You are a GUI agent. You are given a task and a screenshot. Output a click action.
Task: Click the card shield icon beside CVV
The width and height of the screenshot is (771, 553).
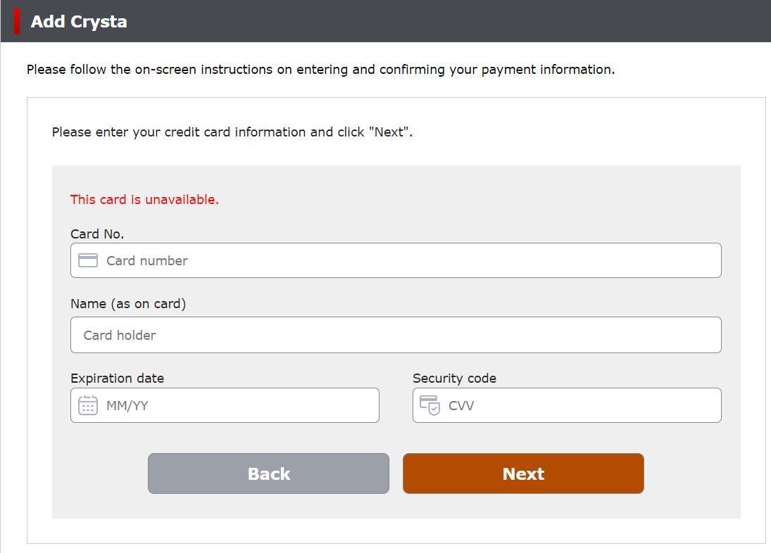click(x=430, y=405)
